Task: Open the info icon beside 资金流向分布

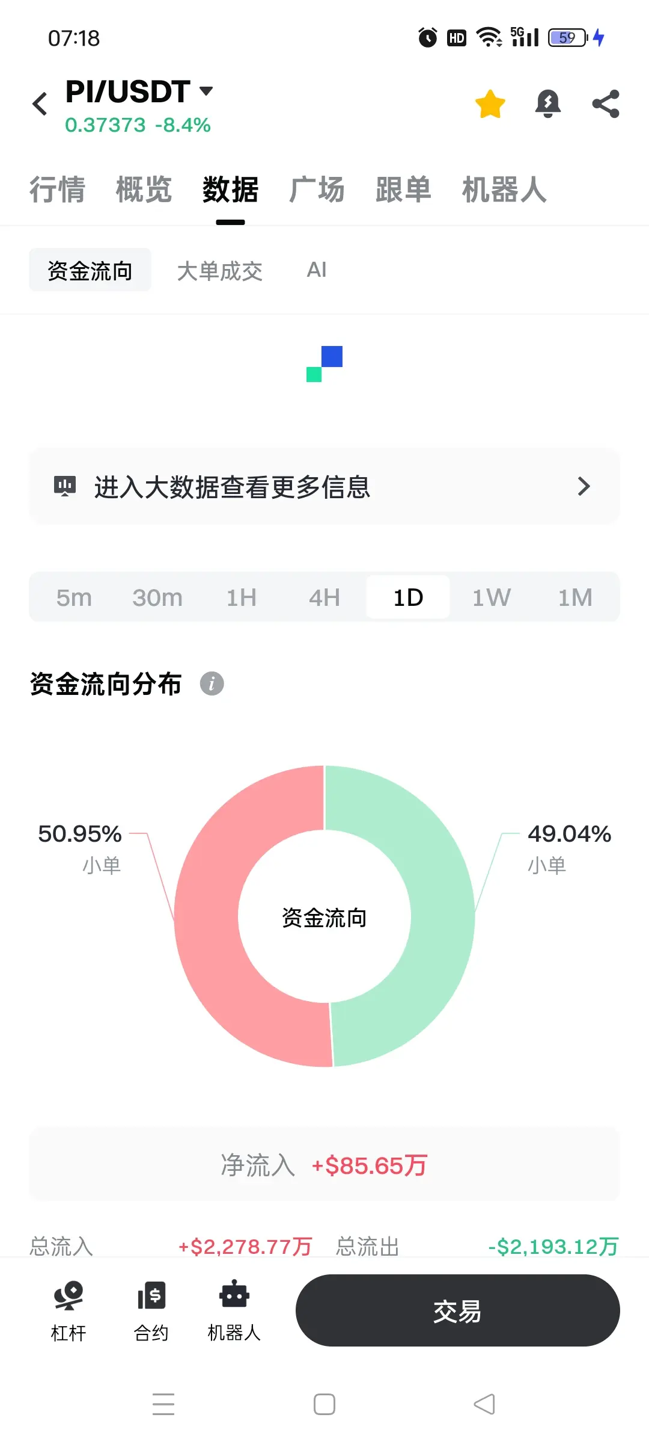Action: tap(212, 683)
